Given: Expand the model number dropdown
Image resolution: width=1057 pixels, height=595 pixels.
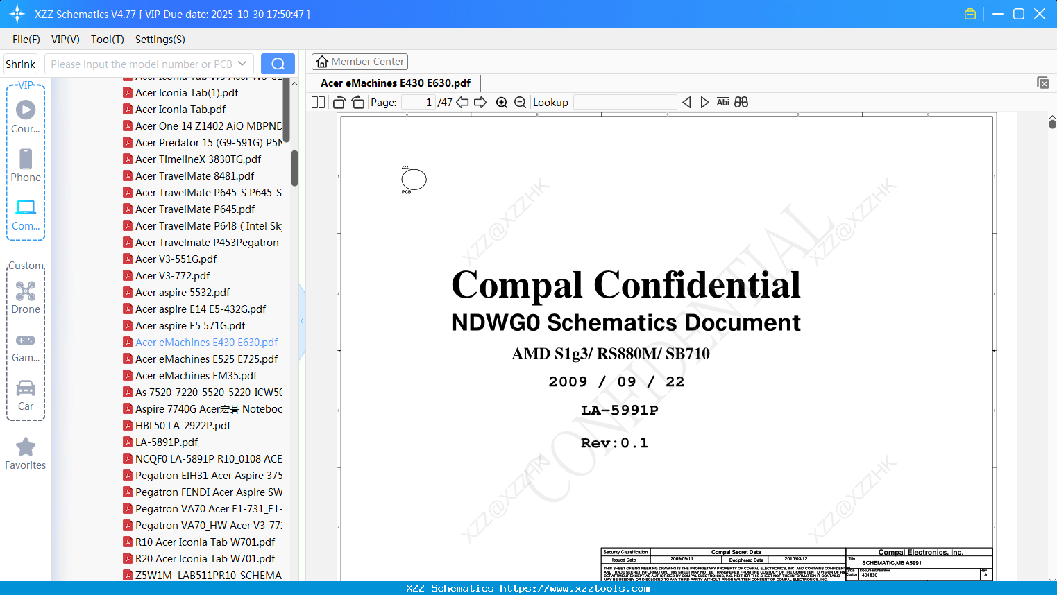Looking at the screenshot, I should tap(242, 64).
